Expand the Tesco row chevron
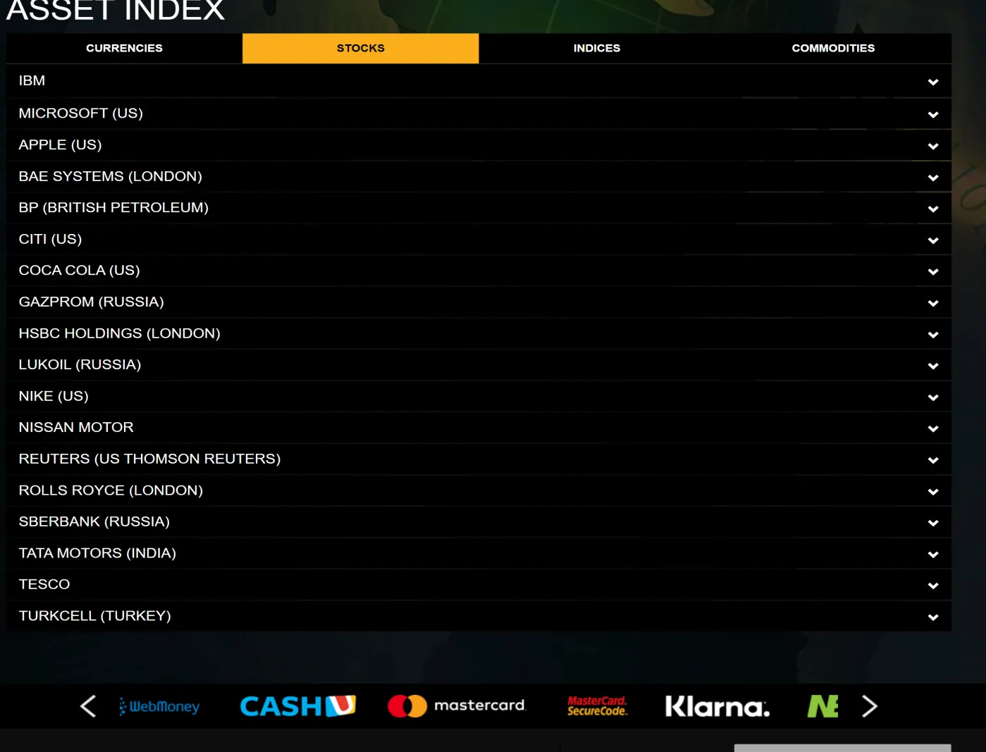 pyautogui.click(x=933, y=586)
